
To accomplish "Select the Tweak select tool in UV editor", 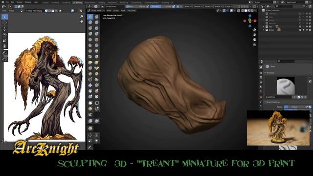I will pyautogui.click(x=4, y=17).
